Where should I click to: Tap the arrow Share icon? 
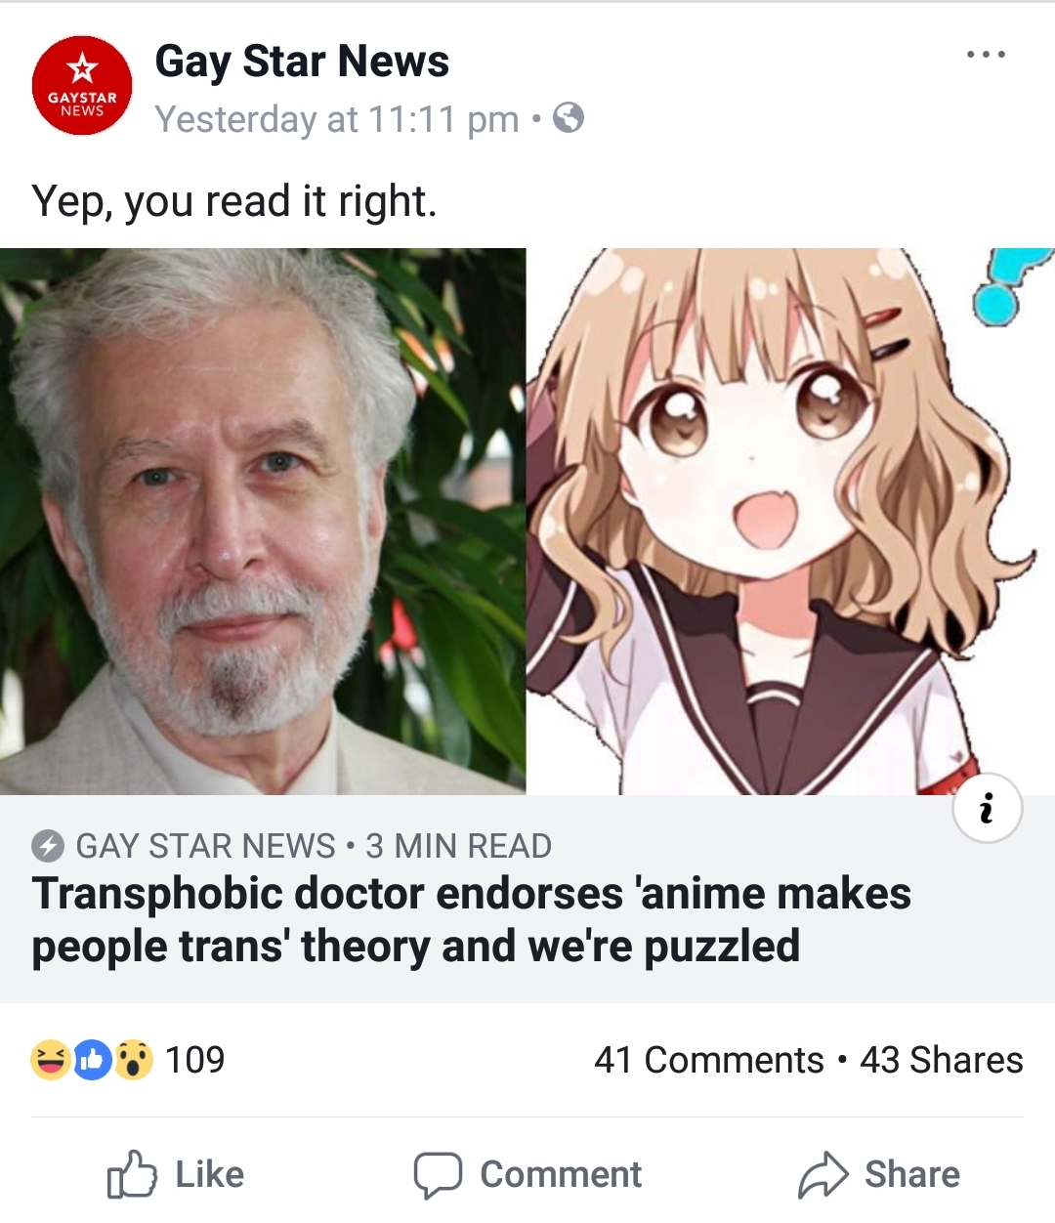point(823,1174)
